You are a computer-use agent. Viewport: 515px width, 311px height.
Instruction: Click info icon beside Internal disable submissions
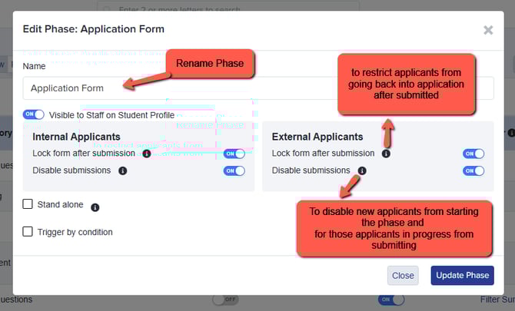[122, 170]
